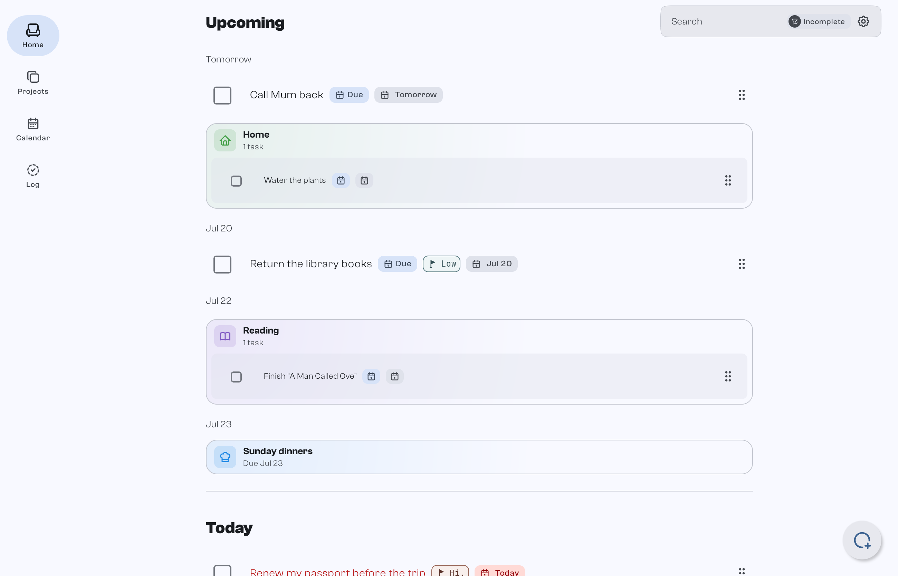
Task: Click the task title Return the library books
Action: [311, 264]
